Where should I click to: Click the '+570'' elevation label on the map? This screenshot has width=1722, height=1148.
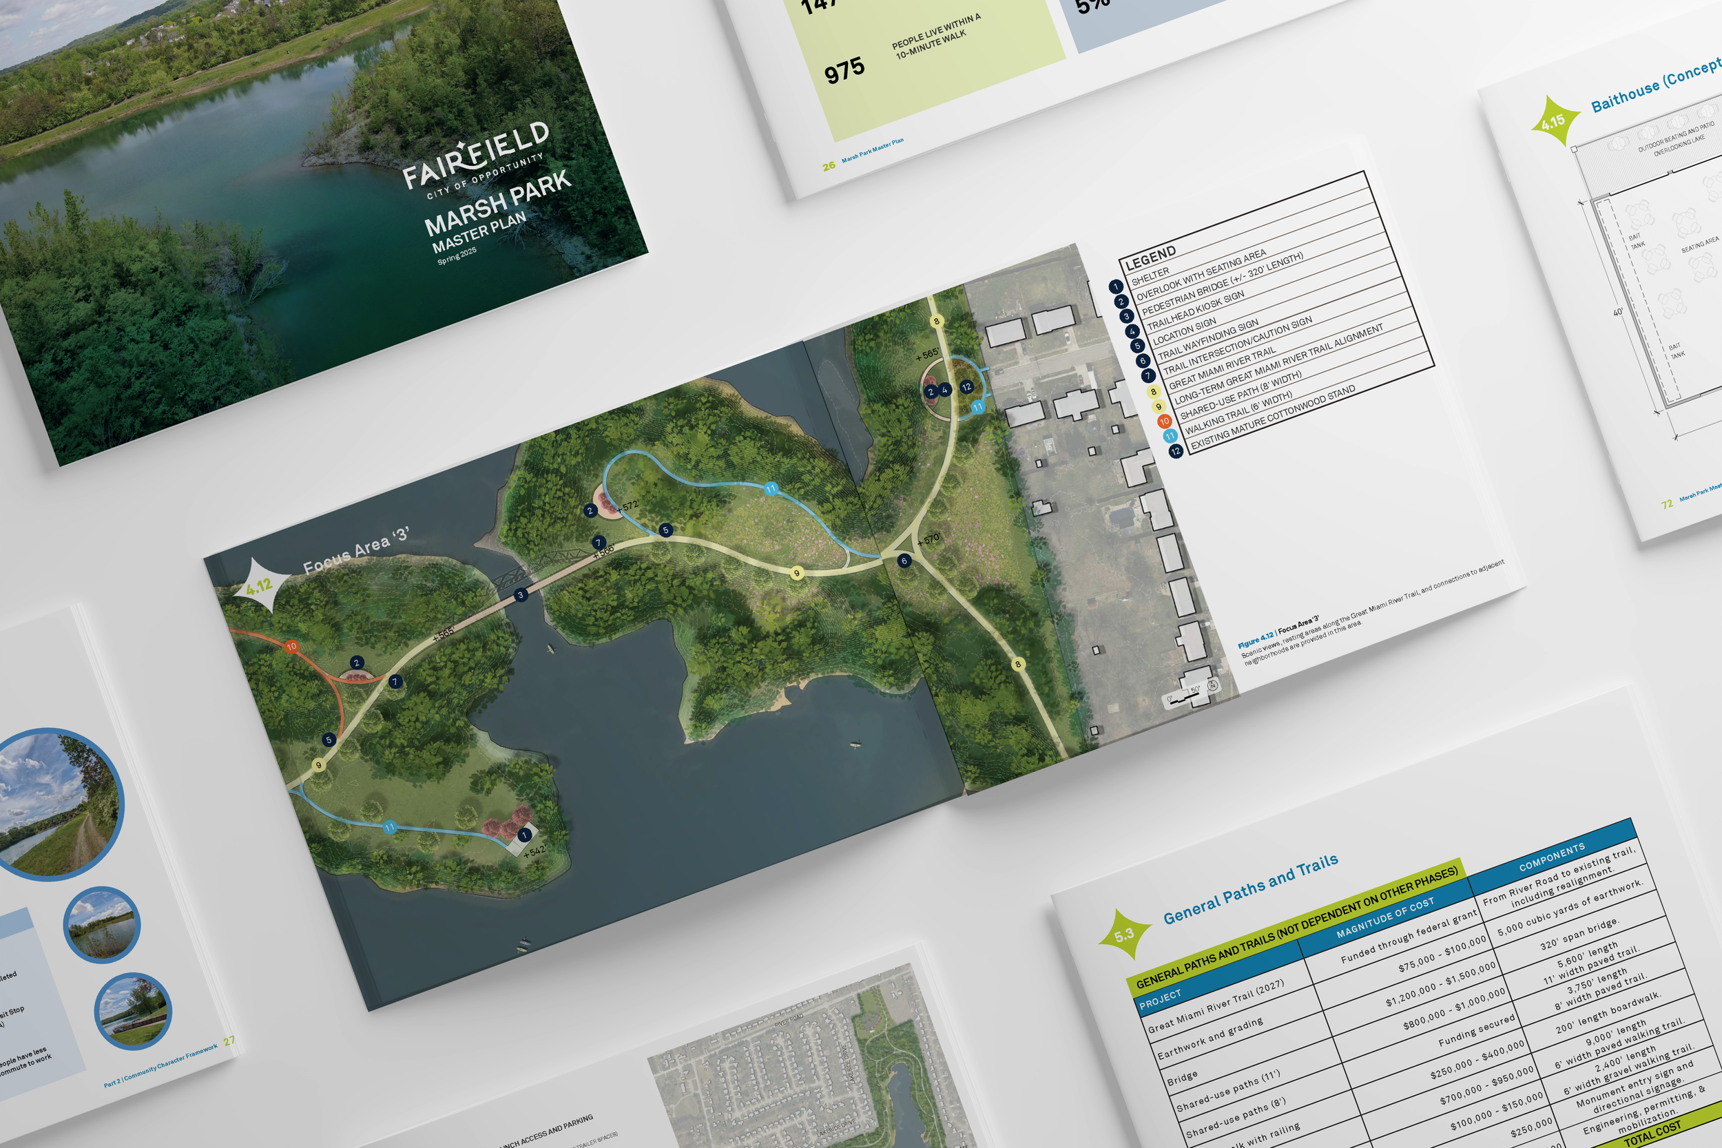[928, 540]
